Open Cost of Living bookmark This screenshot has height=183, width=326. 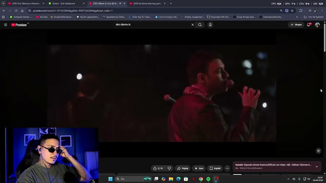167,17
